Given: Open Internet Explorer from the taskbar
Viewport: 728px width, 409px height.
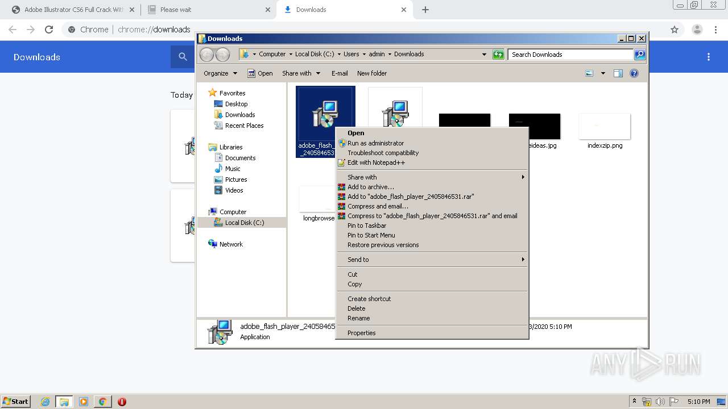Looking at the screenshot, I should coord(45,402).
